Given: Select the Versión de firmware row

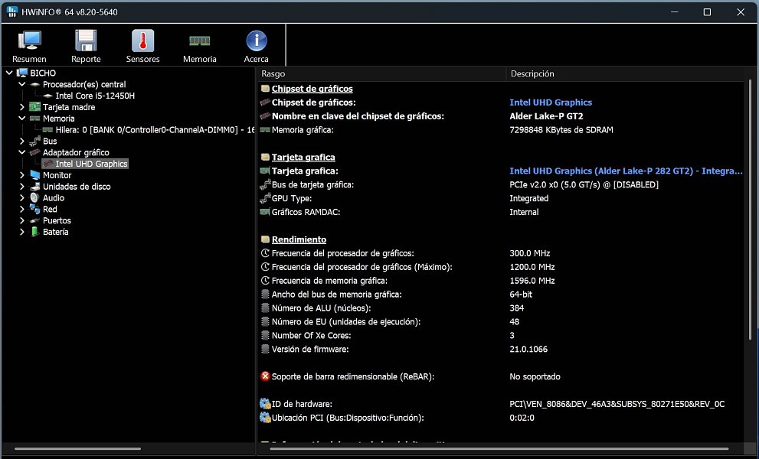Looking at the screenshot, I should [502, 349].
